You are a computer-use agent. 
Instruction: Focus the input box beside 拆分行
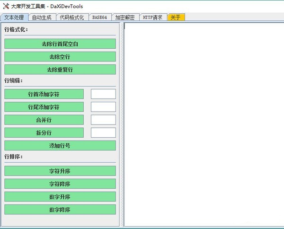pyautogui.click(x=103, y=132)
